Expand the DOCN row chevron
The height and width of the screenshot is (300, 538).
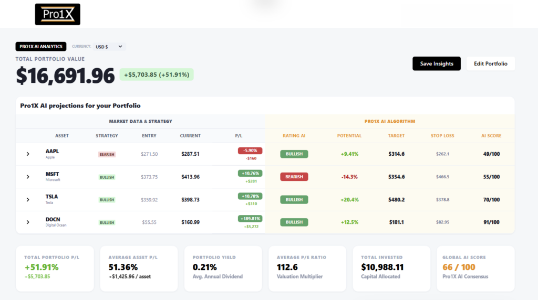click(28, 222)
